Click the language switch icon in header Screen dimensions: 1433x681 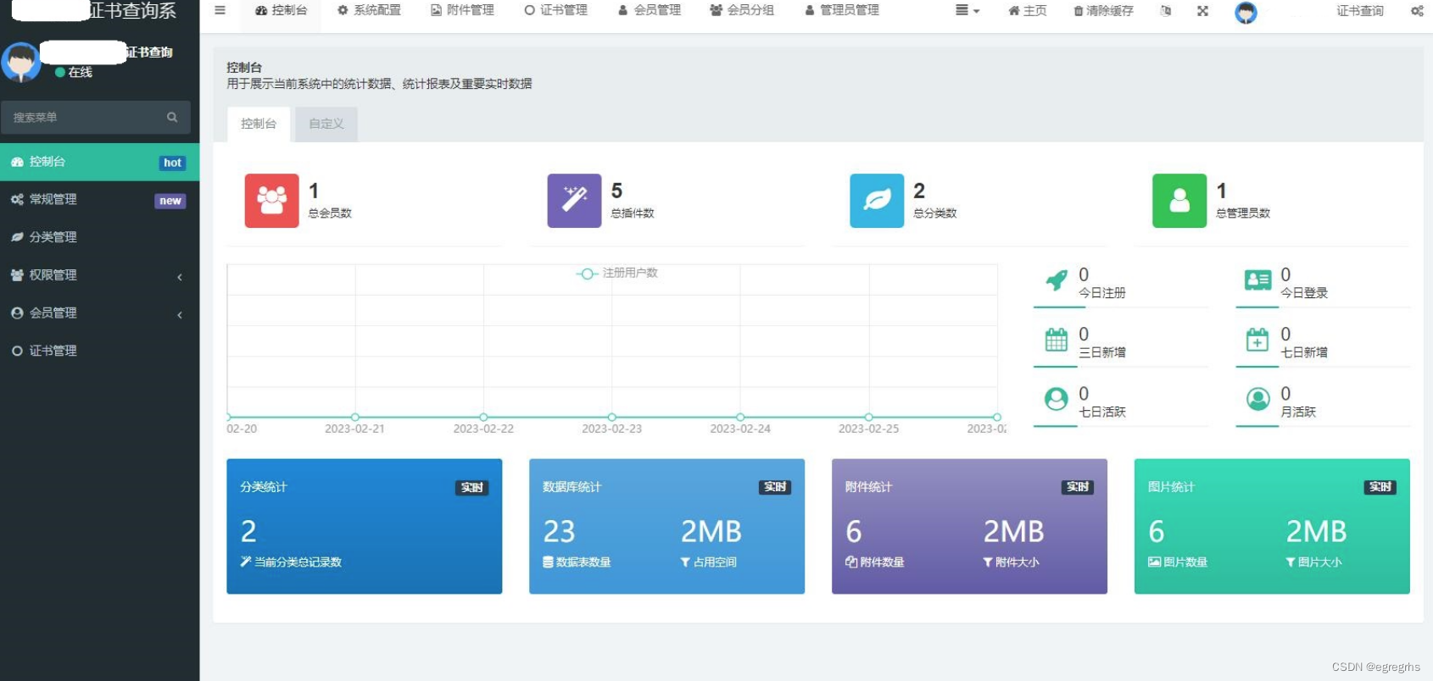1166,11
